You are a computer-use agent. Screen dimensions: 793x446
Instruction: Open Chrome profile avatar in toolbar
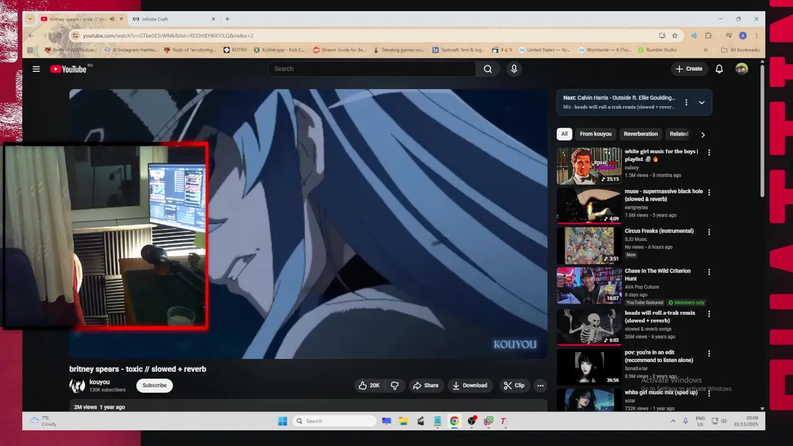(743, 35)
